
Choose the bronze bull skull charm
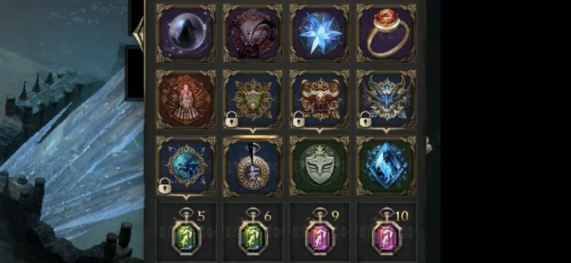[319, 100]
